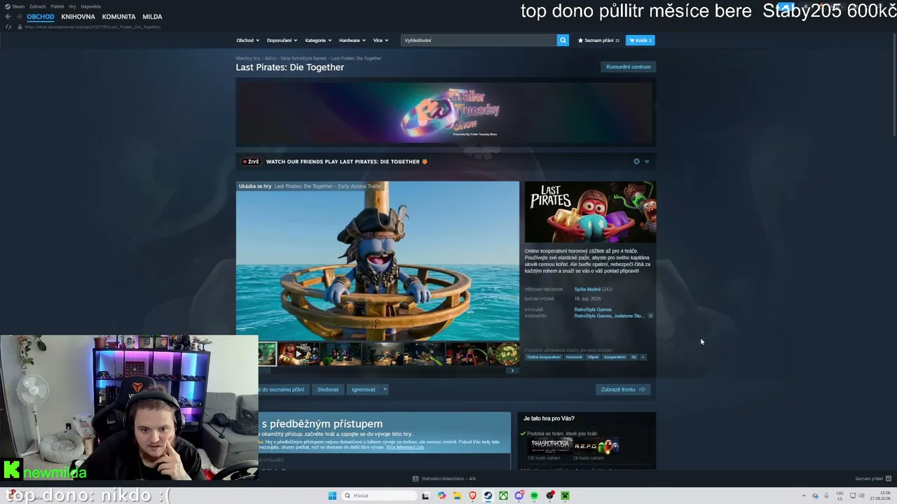Open the Windows Start menu
Image resolution: width=897 pixels, height=504 pixels.
point(332,496)
